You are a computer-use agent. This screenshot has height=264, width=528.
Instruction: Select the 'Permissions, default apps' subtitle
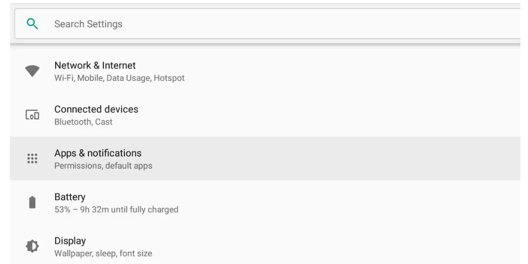103,165
